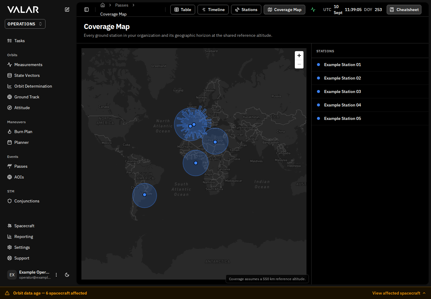Switch to the Stations view
The image size is (431, 299).
point(246,10)
